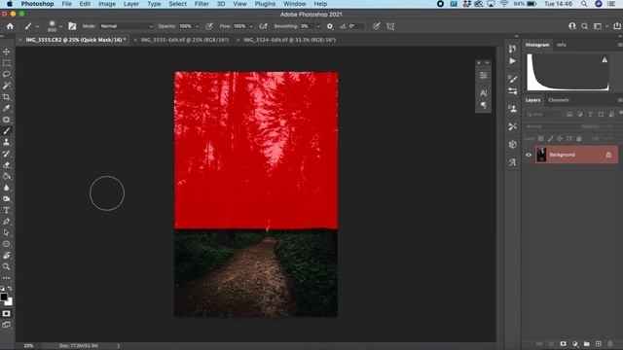The width and height of the screenshot is (623, 350).
Task: Select the Path Selection tool
Action: [x=7, y=232]
